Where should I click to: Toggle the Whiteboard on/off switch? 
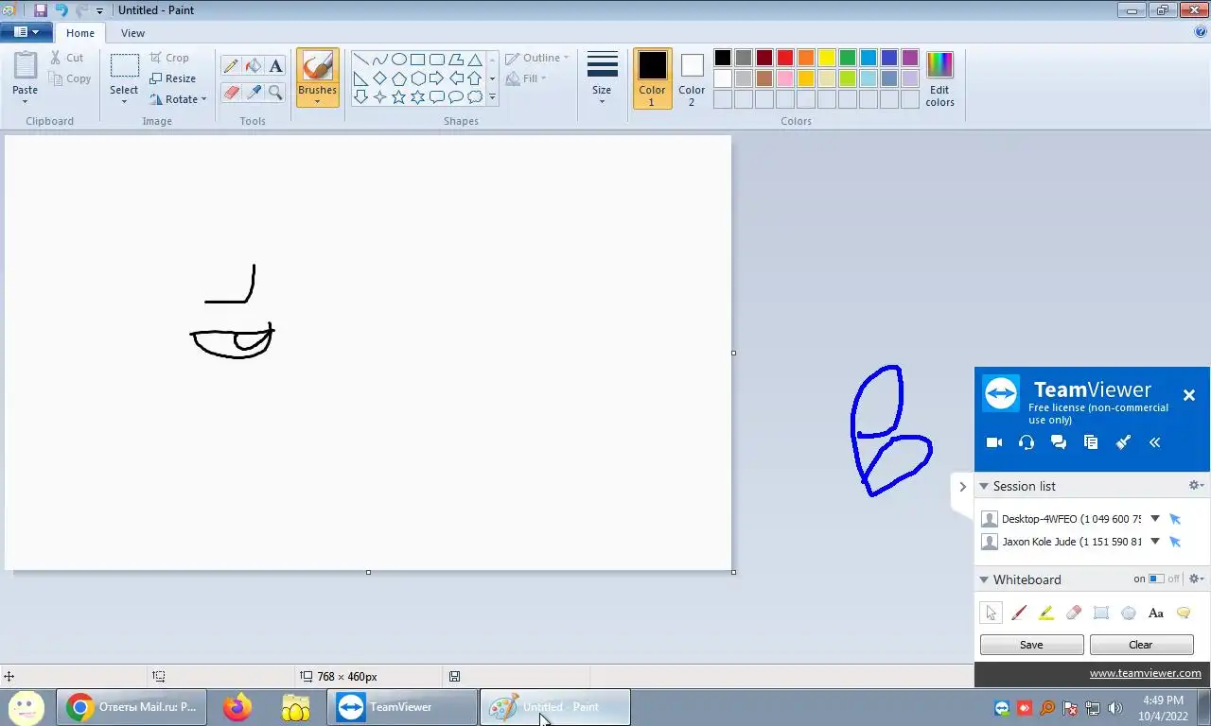point(1156,579)
